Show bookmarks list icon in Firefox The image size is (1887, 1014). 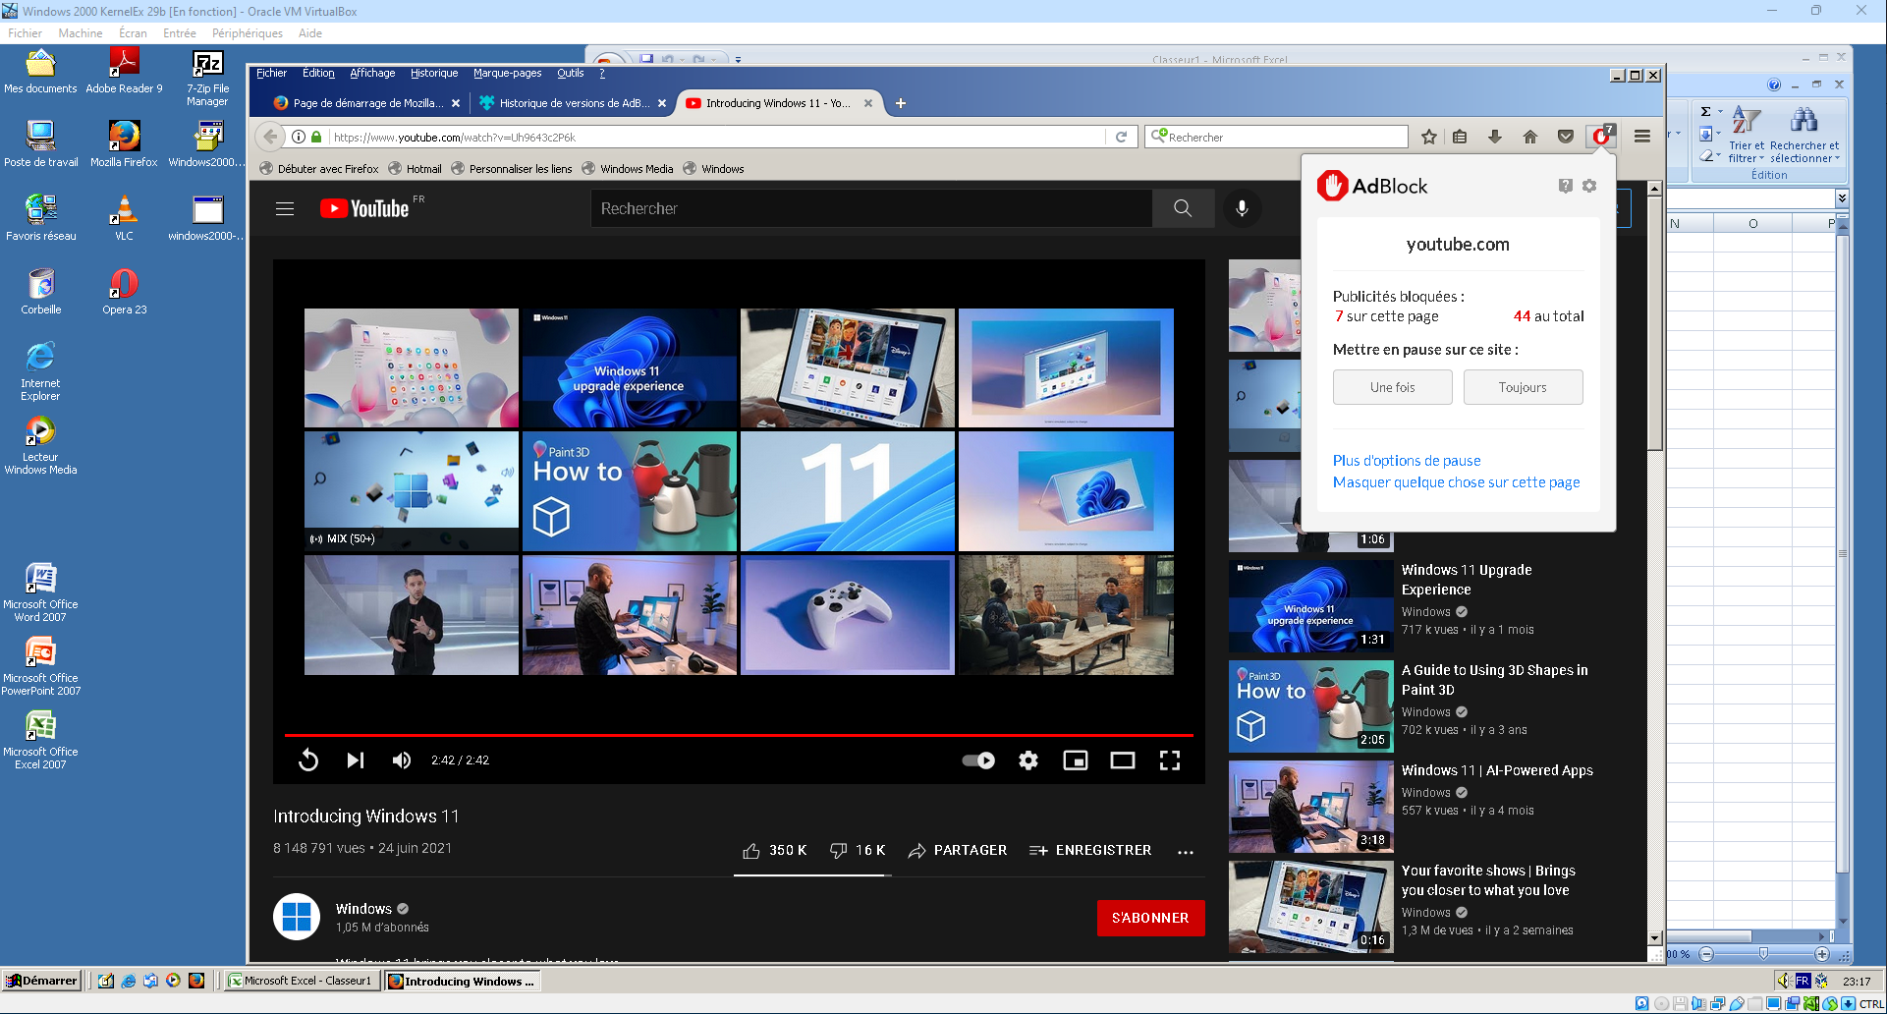(1461, 137)
